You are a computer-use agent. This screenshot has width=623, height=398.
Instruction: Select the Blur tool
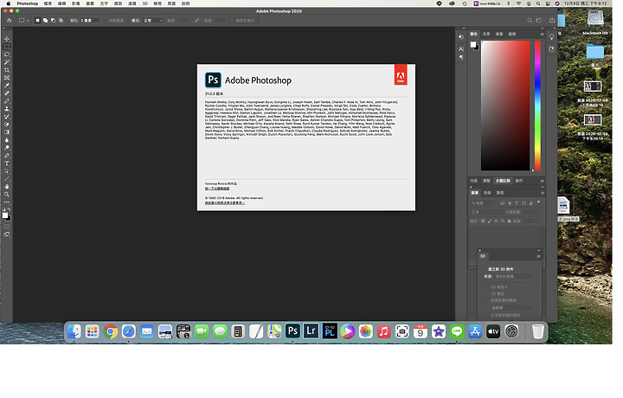pos(7,140)
